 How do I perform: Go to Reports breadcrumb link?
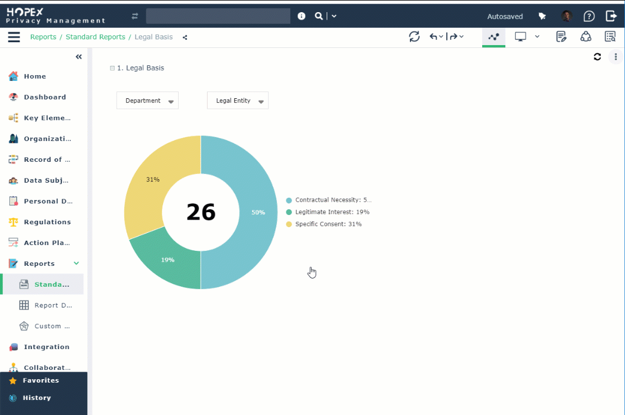pyautogui.click(x=43, y=36)
